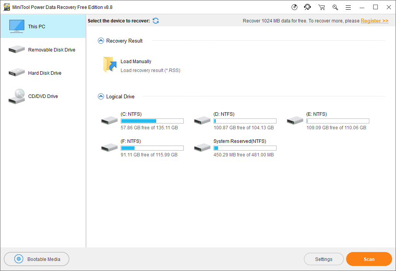Viewport: 396px width, 271px height.
Task: Select This PC in sidebar
Action: pos(43,27)
